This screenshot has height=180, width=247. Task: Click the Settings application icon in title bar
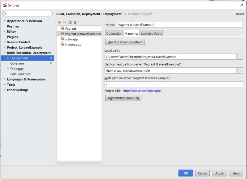point(5,5)
